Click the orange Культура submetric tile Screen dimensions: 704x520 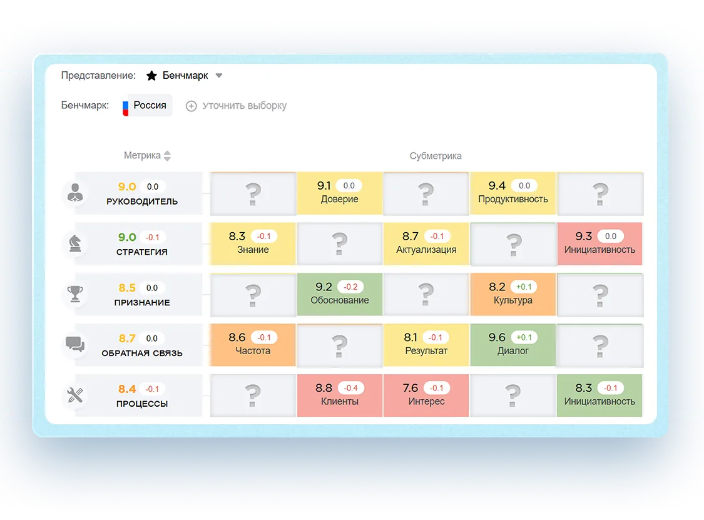coord(513,294)
